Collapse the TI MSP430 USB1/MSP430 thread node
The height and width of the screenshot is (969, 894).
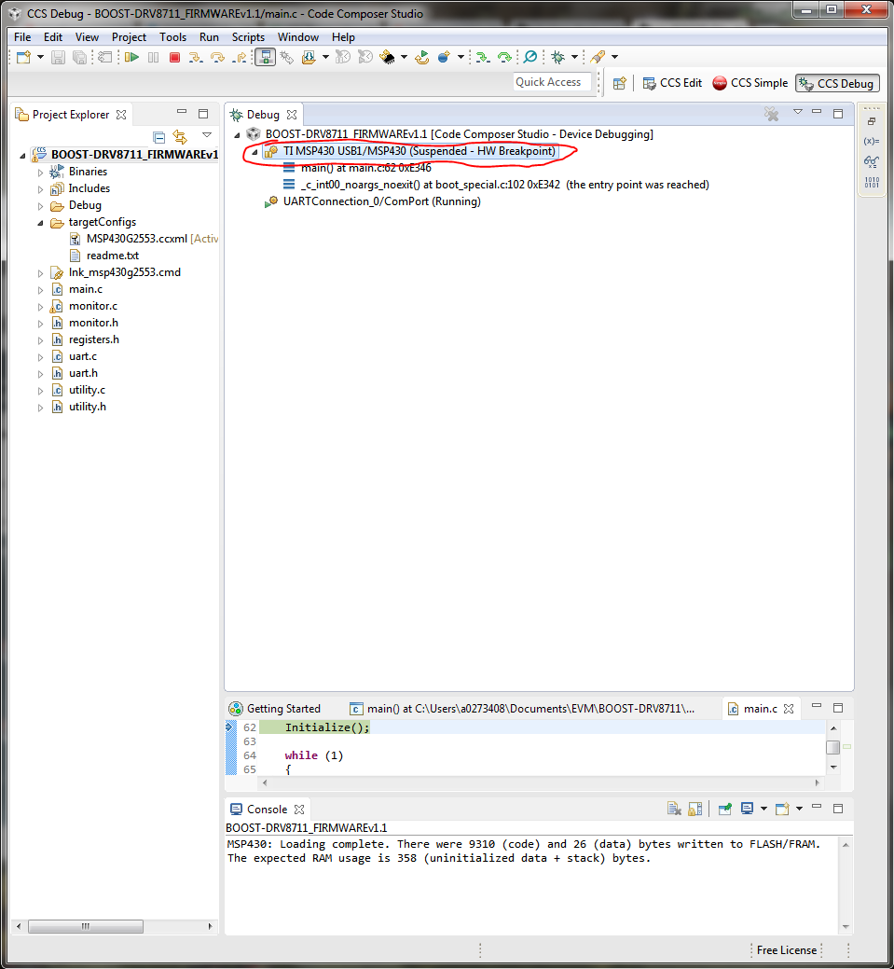point(254,152)
